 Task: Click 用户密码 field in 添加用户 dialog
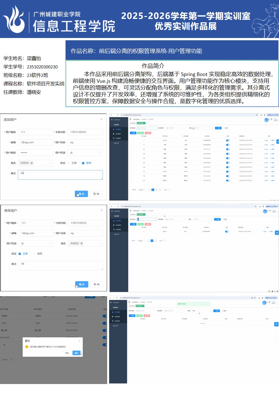tap(35, 153)
